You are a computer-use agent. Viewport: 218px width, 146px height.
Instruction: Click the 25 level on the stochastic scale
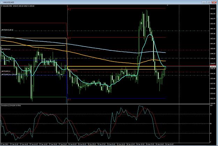211,133
